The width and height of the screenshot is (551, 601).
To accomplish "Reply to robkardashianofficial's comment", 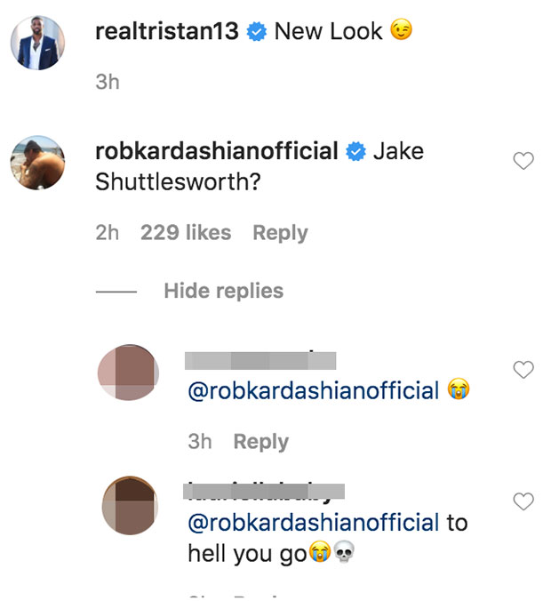I will click(280, 233).
